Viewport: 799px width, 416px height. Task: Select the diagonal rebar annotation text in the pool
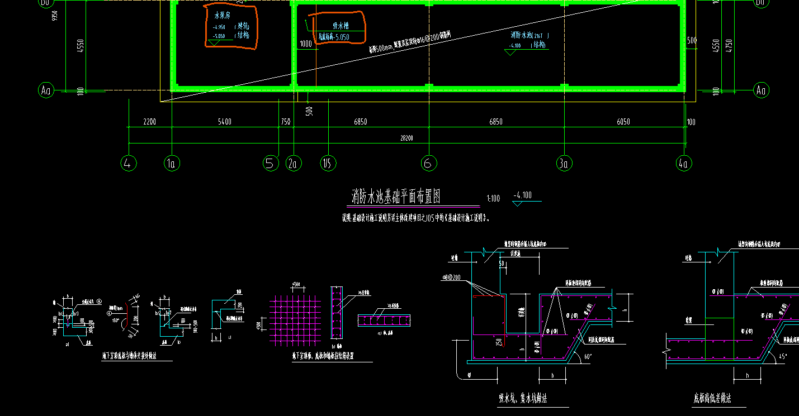pos(409,41)
